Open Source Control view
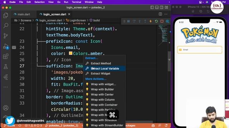229x128 pixels. pos(6,36)
